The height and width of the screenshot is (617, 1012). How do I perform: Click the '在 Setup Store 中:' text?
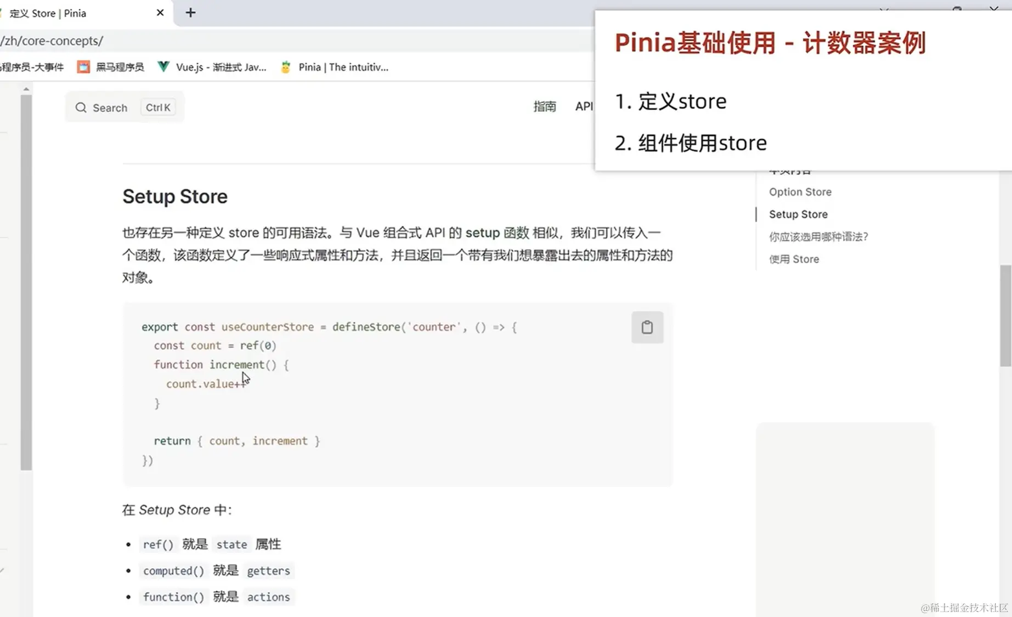(177, 510)
